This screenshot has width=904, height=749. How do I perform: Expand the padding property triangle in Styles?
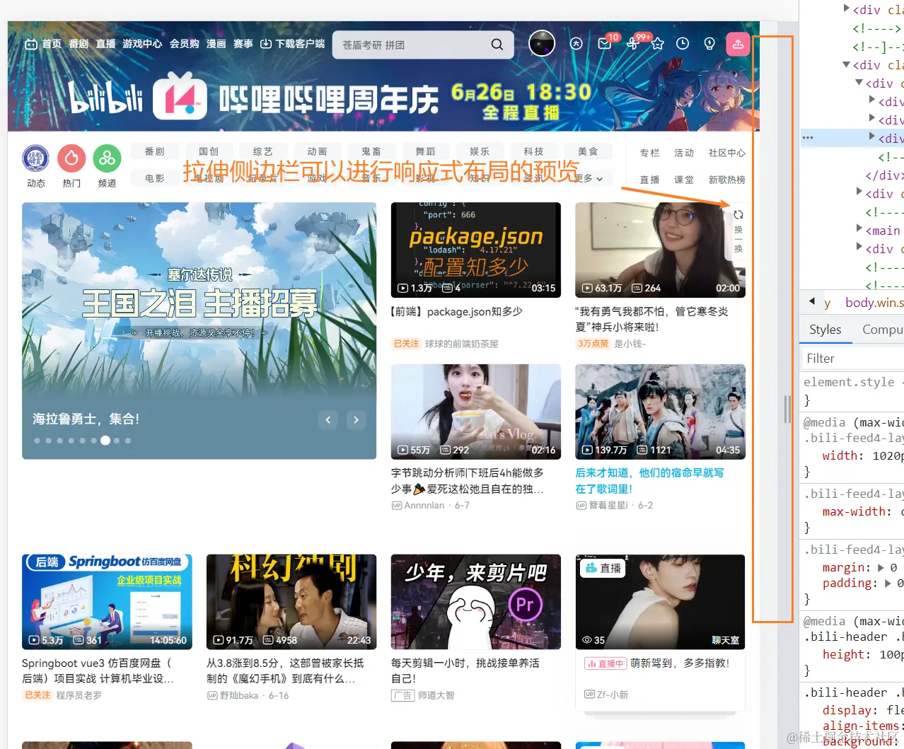tap(888, 583)
